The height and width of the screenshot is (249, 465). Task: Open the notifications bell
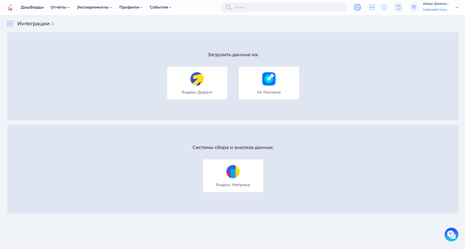coord(398,7)
